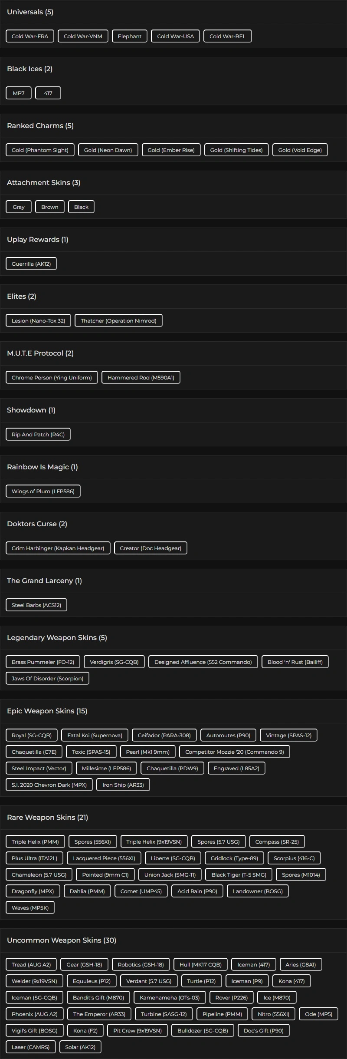Select Thatcher (Operation Nimrod) elite tag

[118, 320]
